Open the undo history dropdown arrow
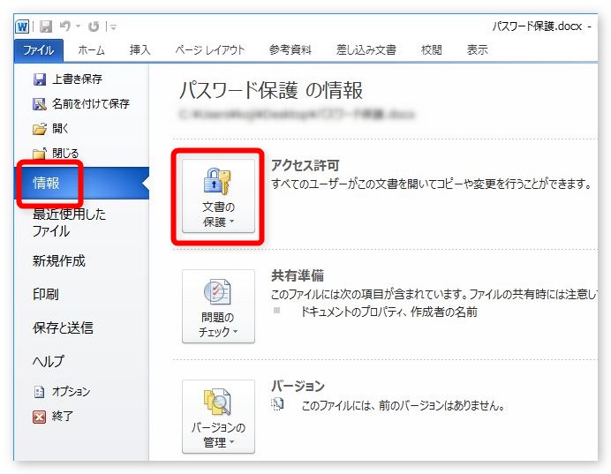 (x=78, y=26)
